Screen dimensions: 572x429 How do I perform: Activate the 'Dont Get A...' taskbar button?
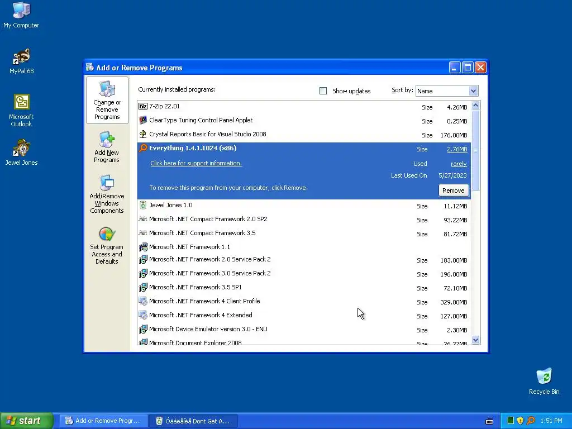click(194, 421)
